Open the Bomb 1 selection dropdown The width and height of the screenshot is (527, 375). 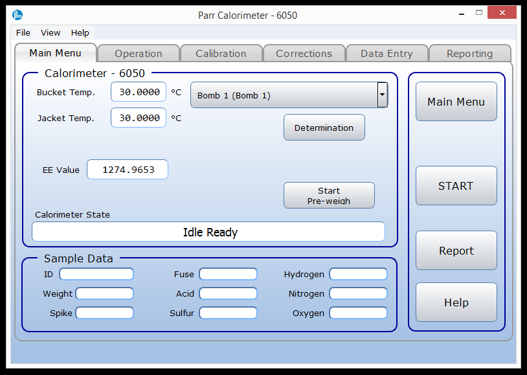381,95
